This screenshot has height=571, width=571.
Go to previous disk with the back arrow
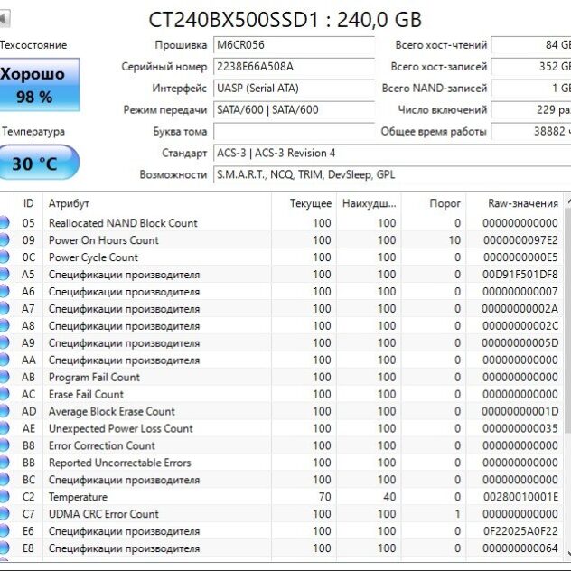(5, 18)
